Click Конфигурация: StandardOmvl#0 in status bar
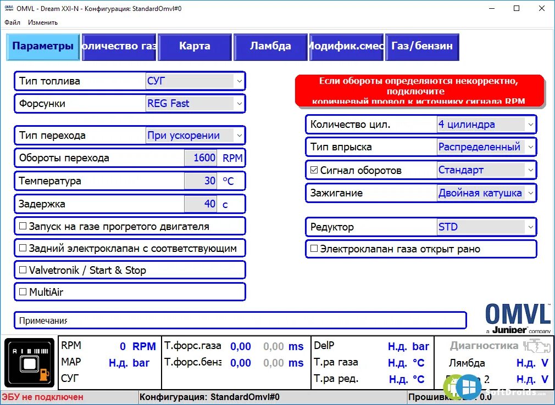 tap(209, 397)
